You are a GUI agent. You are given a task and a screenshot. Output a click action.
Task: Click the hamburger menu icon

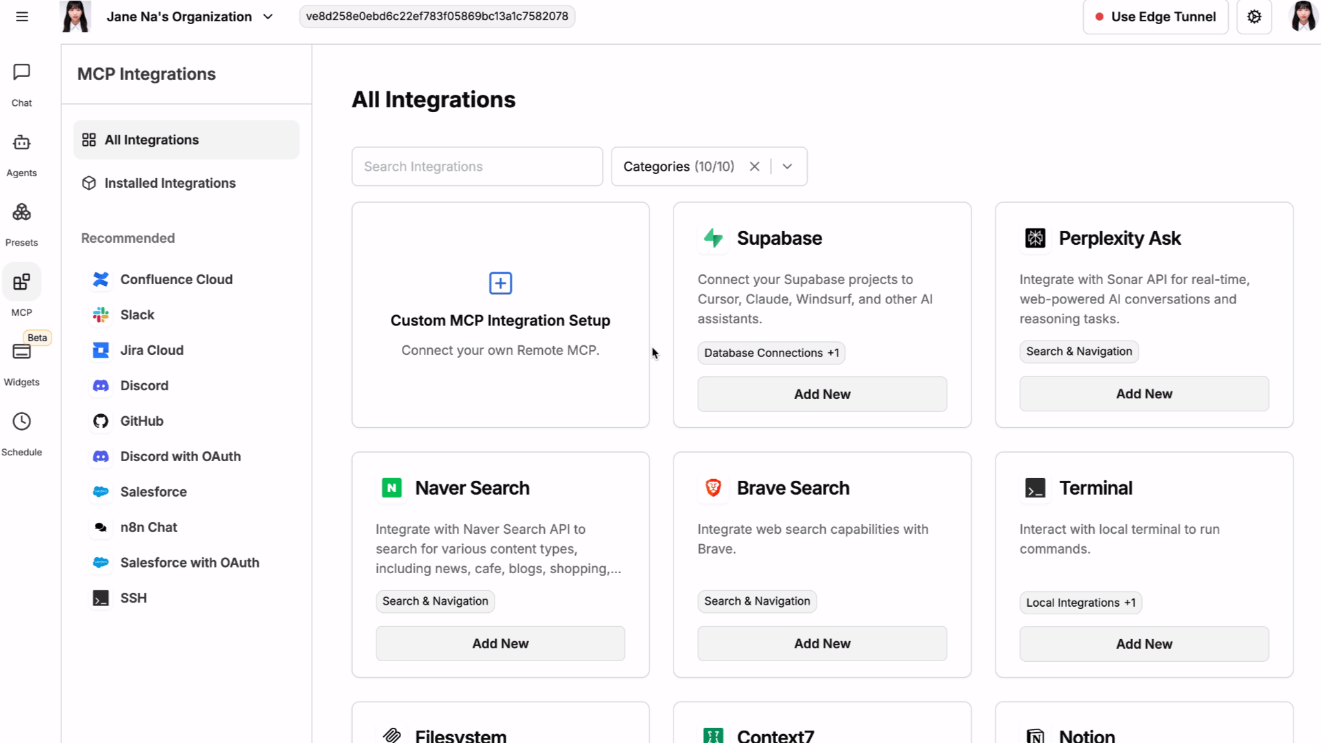pos(22,17)
